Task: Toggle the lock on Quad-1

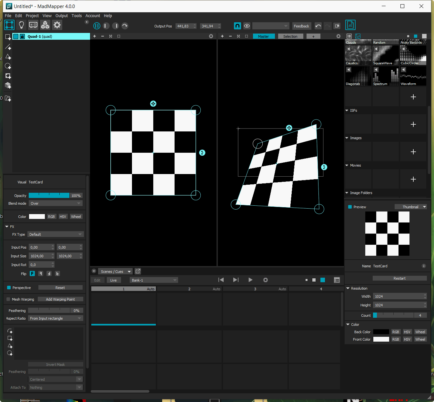Action: tap(22, 36)
